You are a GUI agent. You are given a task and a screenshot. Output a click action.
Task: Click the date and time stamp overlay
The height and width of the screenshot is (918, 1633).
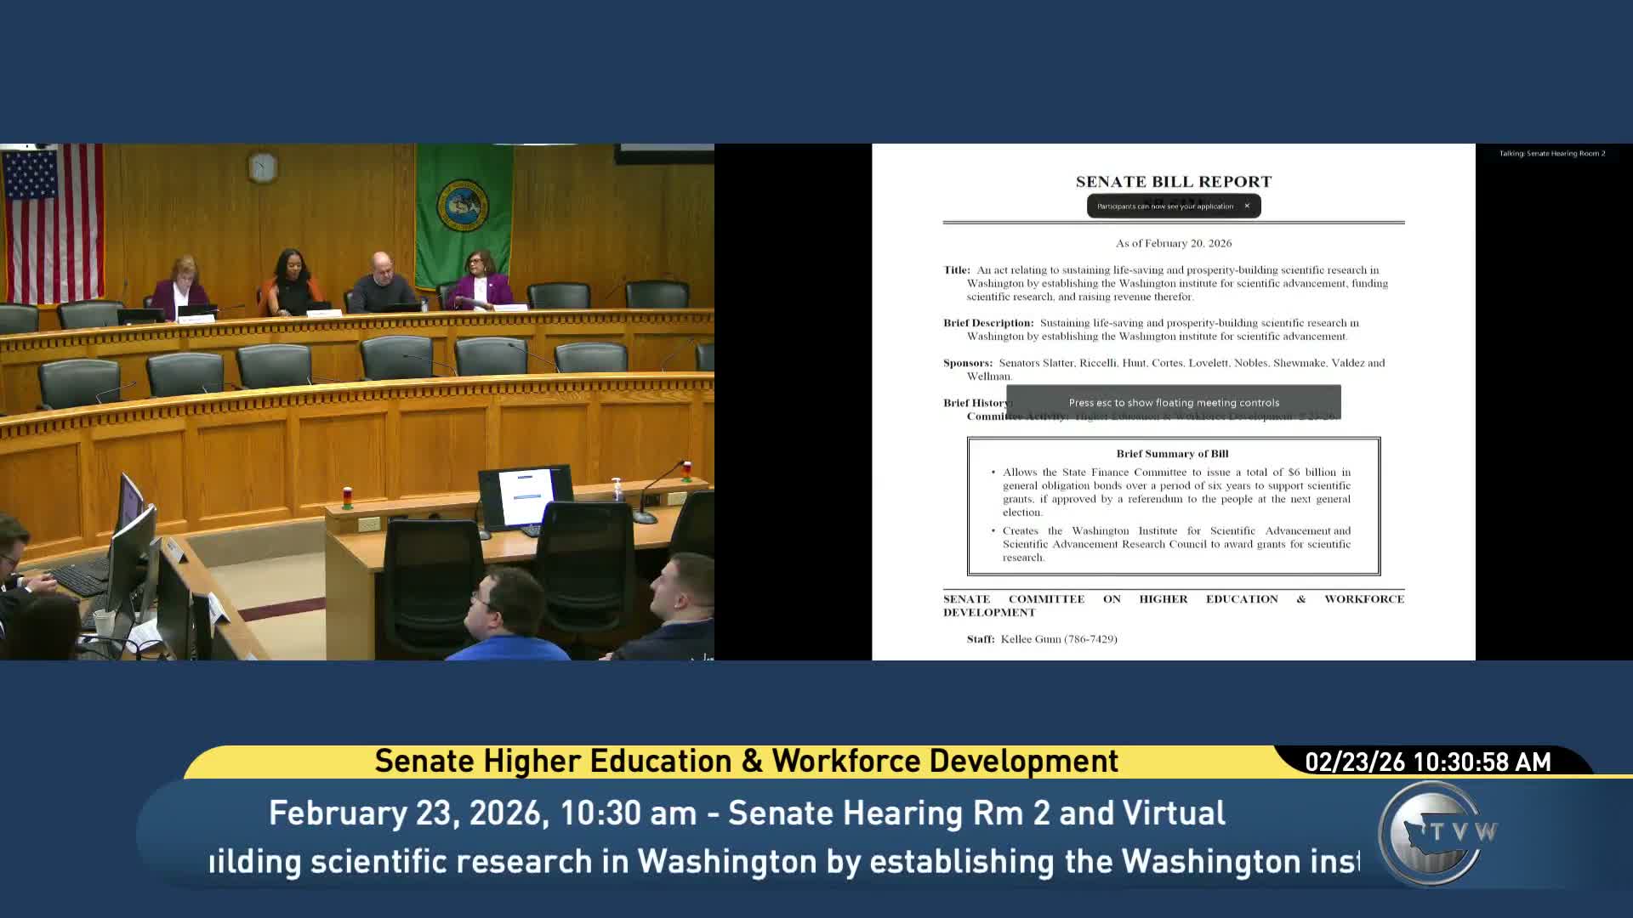coord(1427,762)
